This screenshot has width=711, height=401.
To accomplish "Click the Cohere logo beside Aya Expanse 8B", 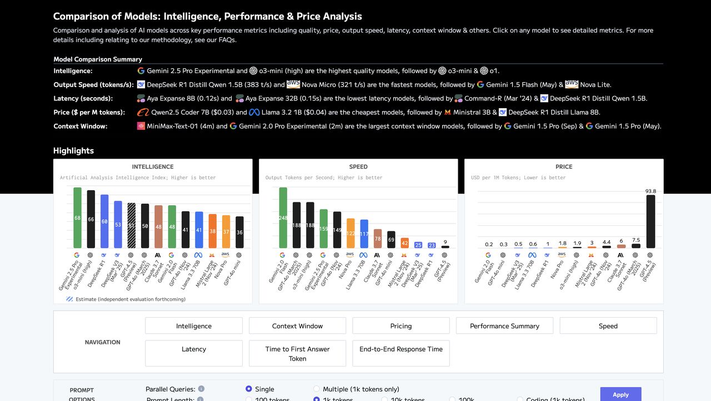I will click(x=141, y=99).
